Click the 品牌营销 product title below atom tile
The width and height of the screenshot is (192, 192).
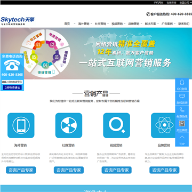click(x=164, y=145)
